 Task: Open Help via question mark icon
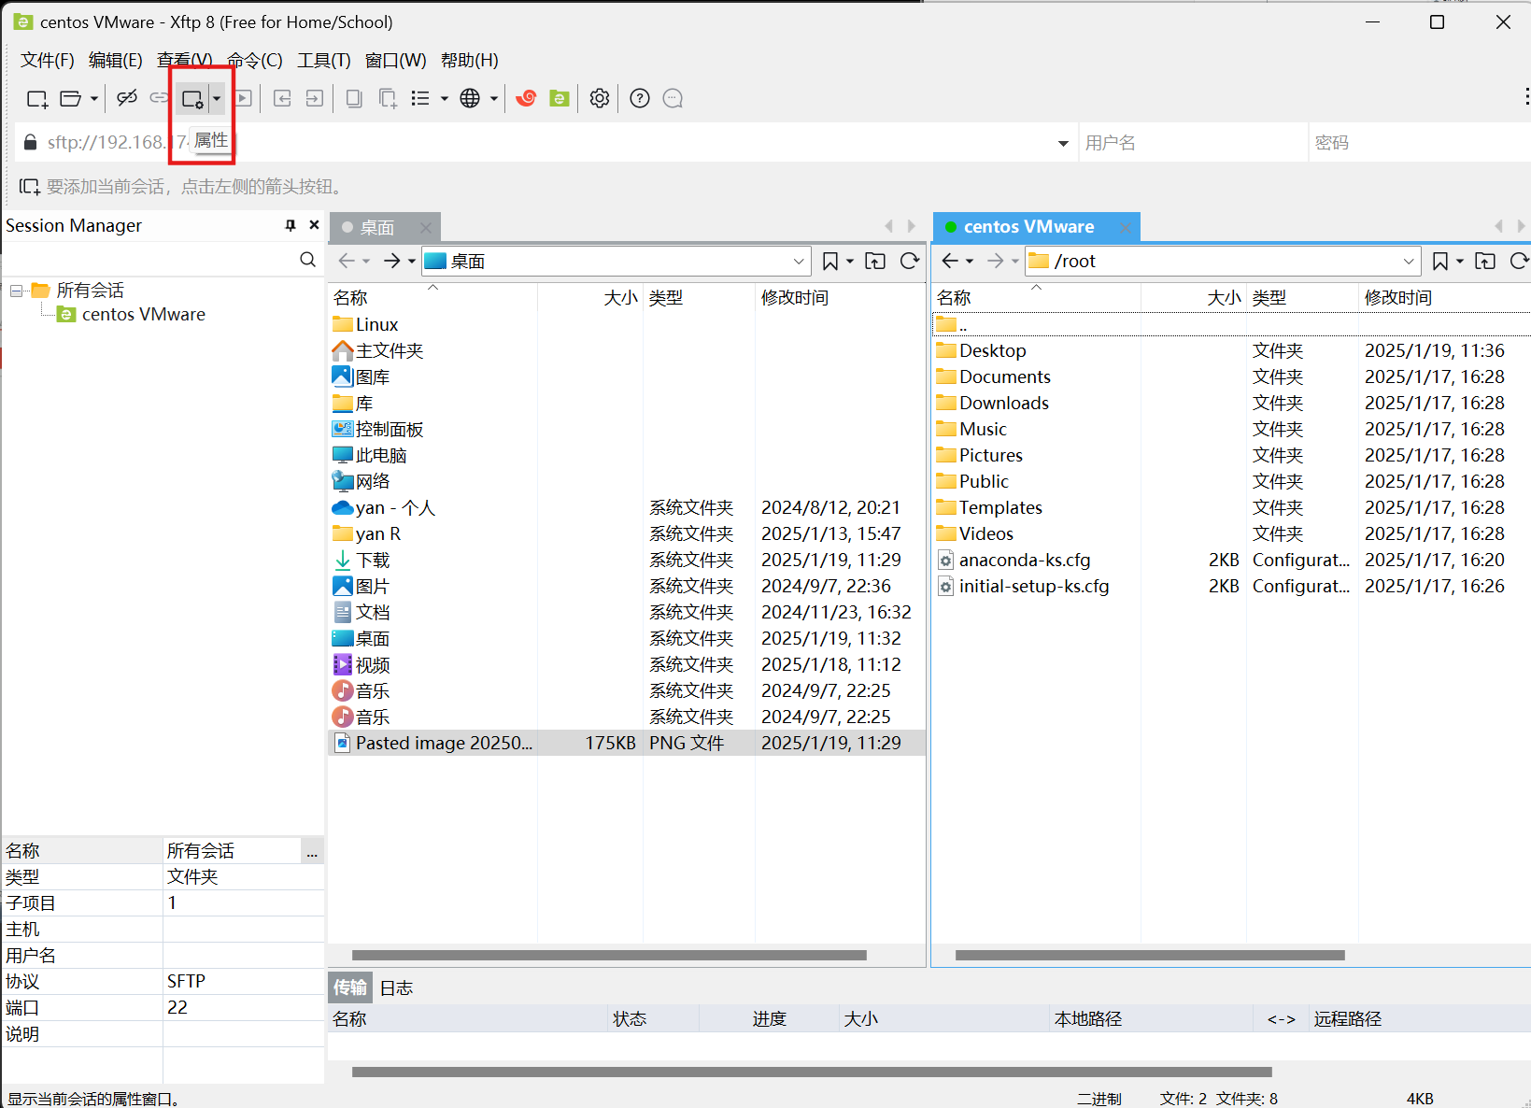[x=640, y=98]
